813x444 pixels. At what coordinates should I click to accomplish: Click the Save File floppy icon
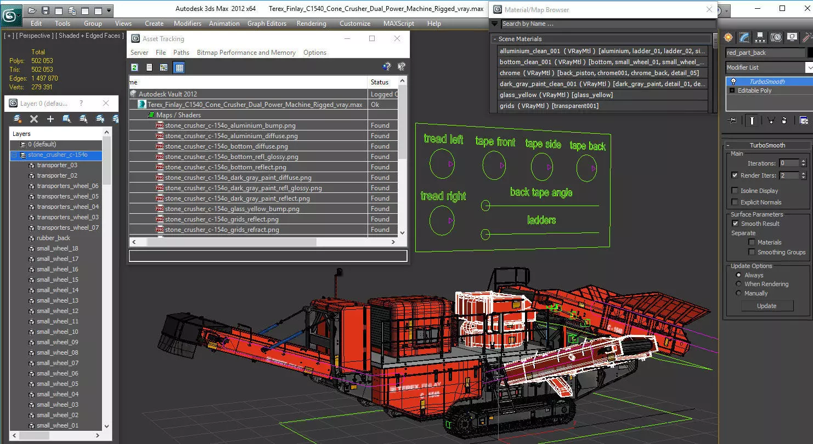click(x=45, y=10)
